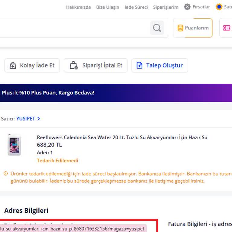Viewport: 232px width, 232px height.
Task: Open the Hakkımızda page
Action: pyautogui.click(x=78, y=7)
